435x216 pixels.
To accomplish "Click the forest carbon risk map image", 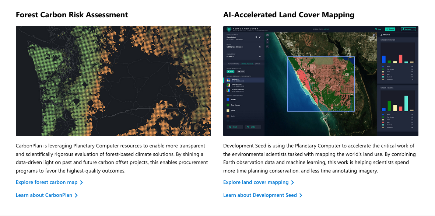I will [x=113, y=81].
